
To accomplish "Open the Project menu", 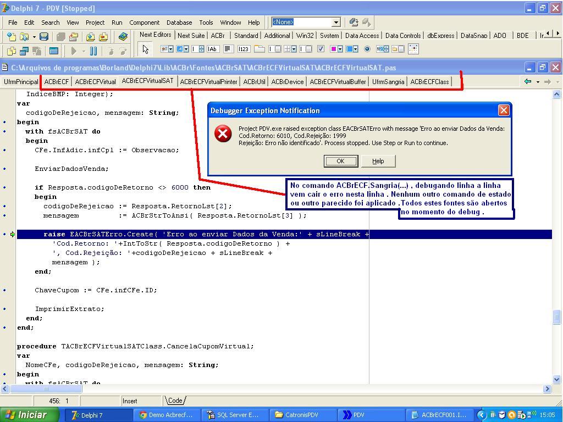I will click(95, 22).
